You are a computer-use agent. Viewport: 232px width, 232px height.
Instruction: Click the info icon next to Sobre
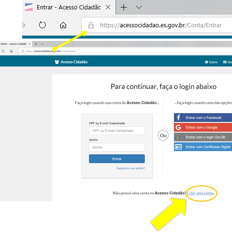pyautogui.click(x=206, y=62)
